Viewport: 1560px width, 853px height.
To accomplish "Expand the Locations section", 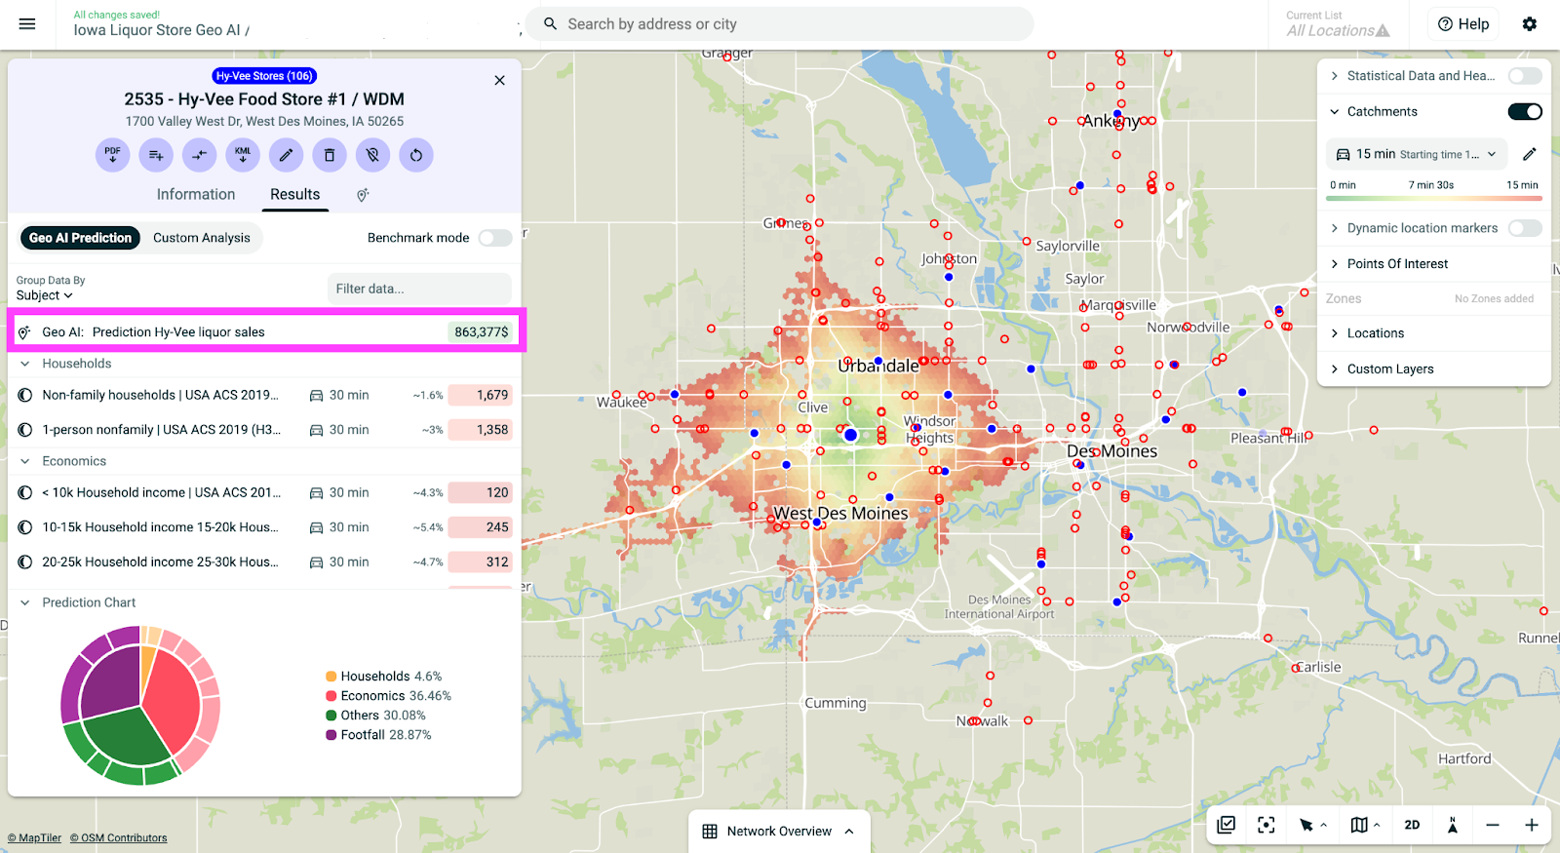I will [1335, 333].
